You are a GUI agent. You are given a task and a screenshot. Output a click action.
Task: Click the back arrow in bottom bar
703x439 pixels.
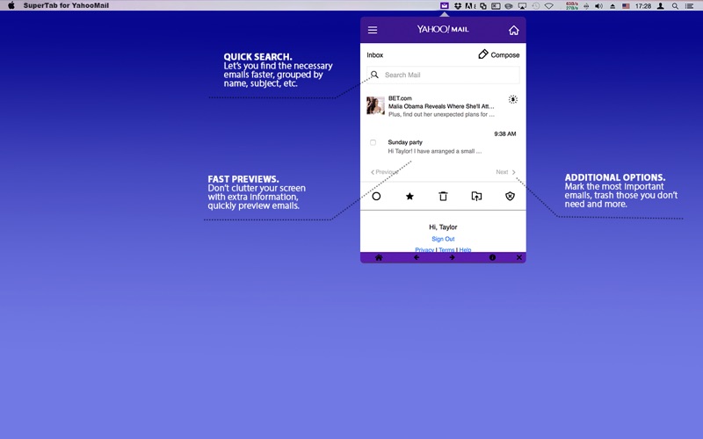pyautogui.click(x=417, y=257)
